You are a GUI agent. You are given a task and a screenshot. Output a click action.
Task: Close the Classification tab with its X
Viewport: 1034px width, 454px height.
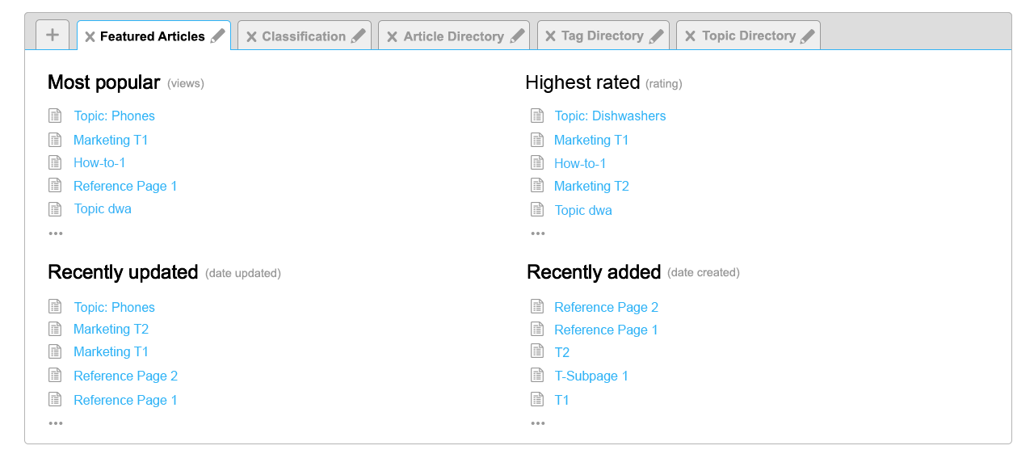[251, 36]
